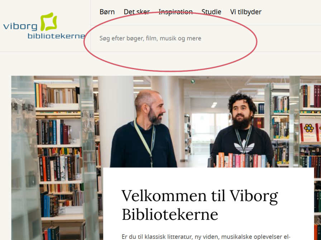Open the Børn menu item
This screenshot has height=240, width=321.
point(107,12)
